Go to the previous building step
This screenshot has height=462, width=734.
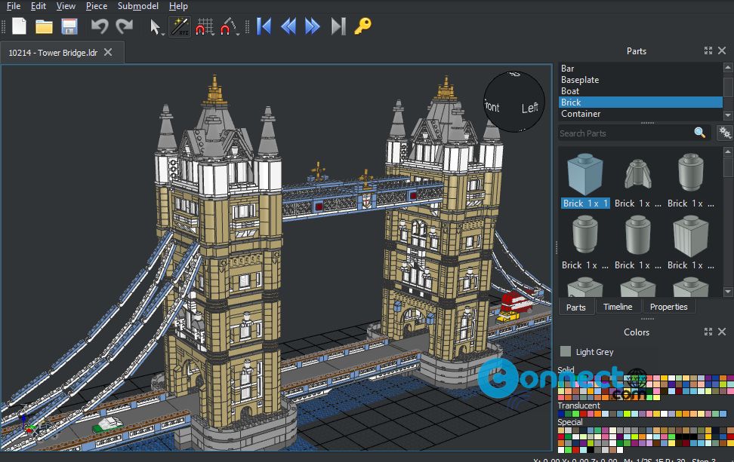[288, 26]
